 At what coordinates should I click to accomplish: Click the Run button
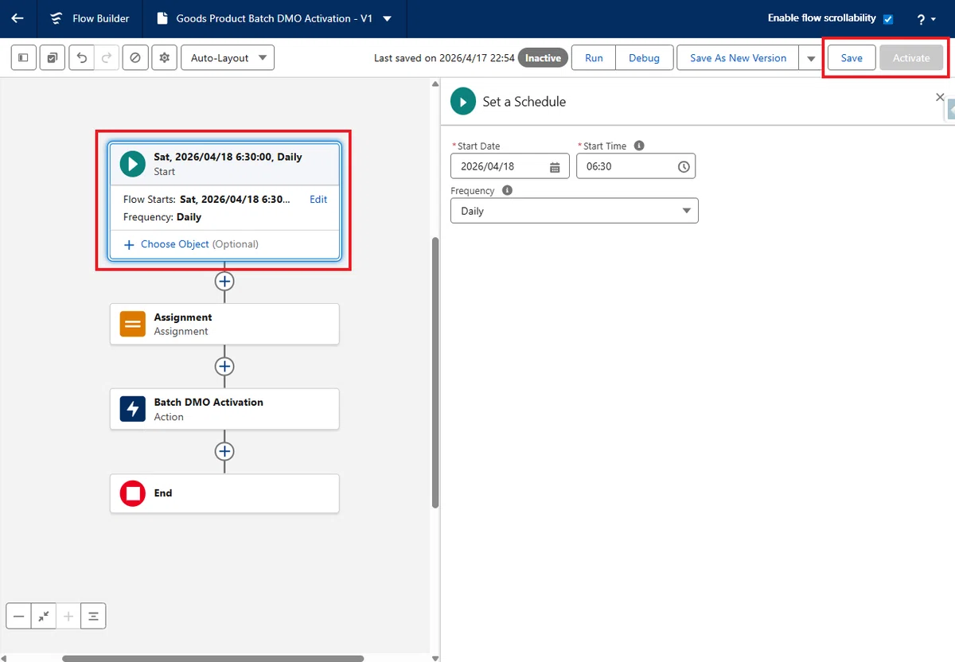594,58
